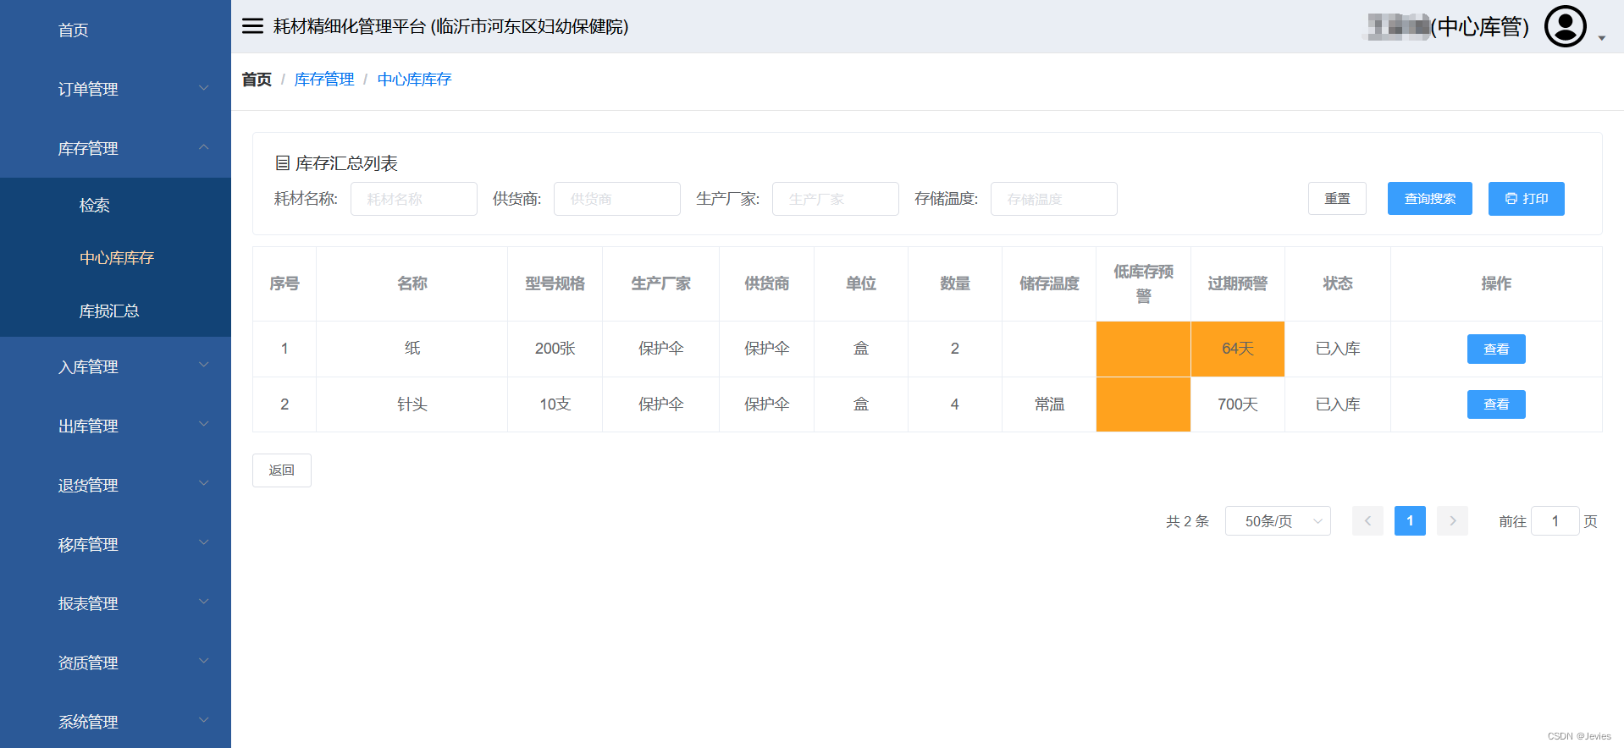Open the 50条/页 page size dropdown
The width and height of the screenshot is (1624, 748).
point(1278,521)
